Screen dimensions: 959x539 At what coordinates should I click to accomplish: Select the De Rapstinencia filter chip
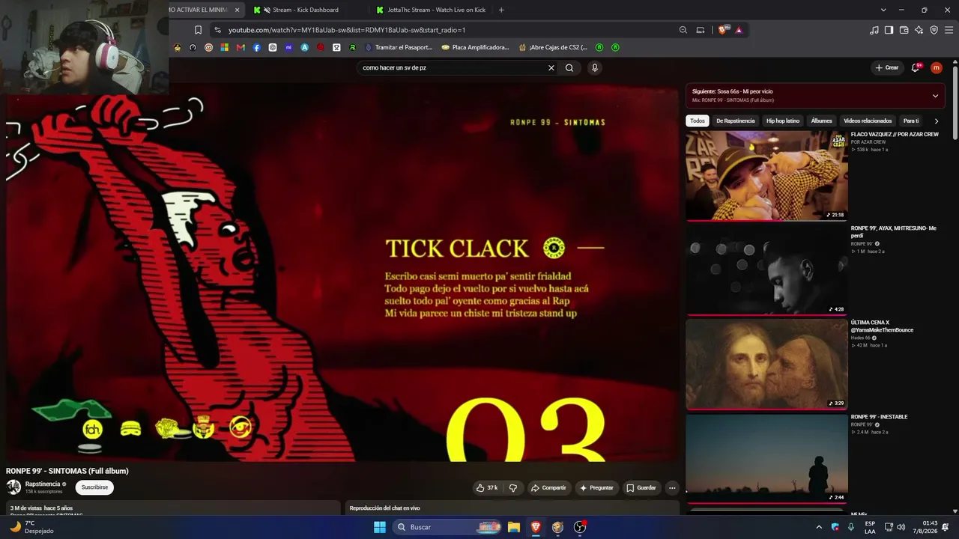(736, 121)
